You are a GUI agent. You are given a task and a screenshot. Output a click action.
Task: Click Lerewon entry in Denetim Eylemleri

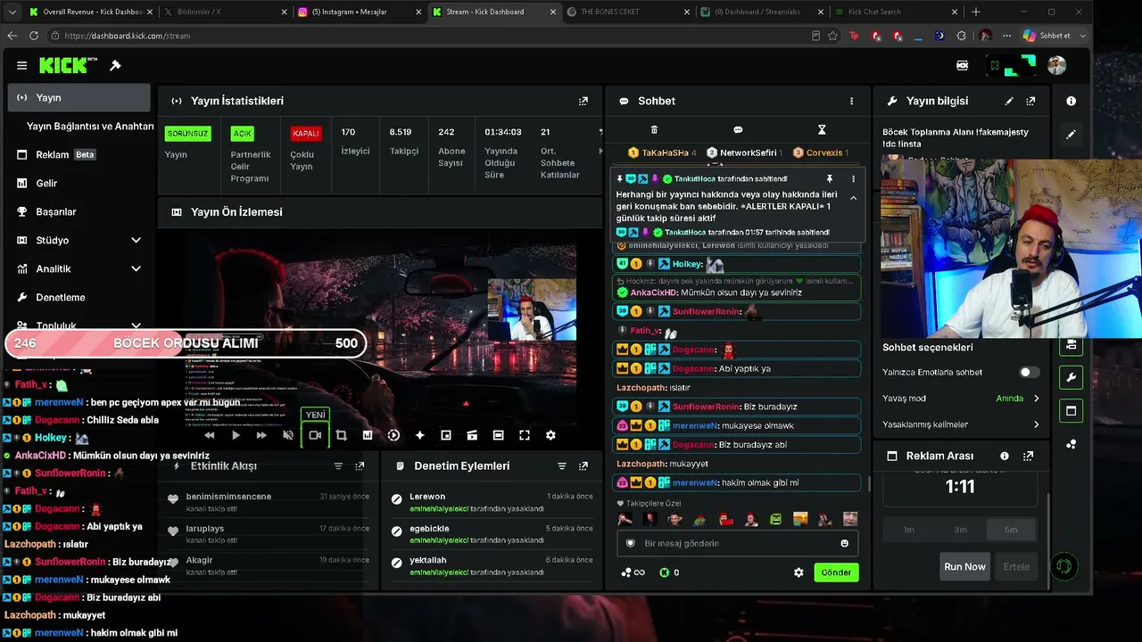pos(427,497)
